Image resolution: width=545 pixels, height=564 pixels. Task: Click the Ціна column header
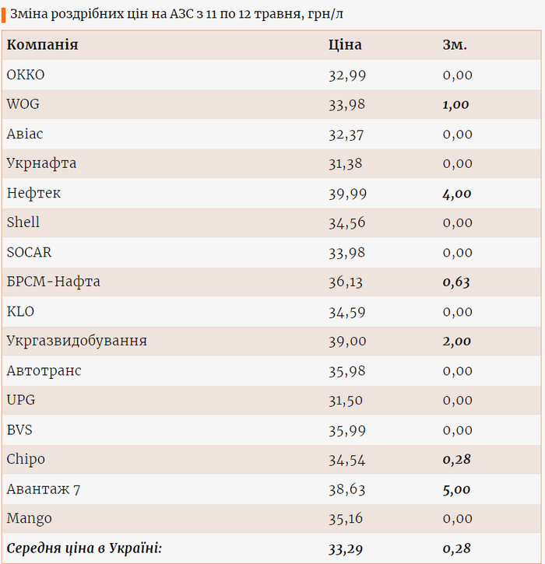tap(345, 45)
